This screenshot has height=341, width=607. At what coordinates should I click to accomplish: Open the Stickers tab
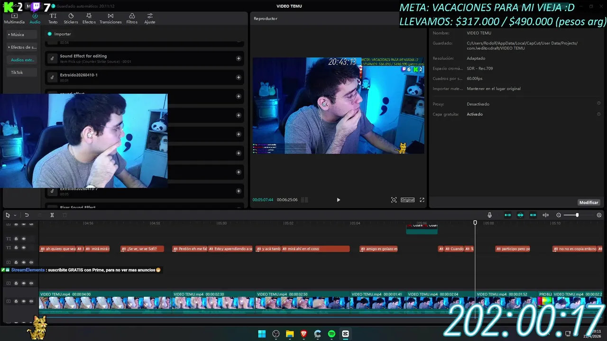(x=71, y=18)
